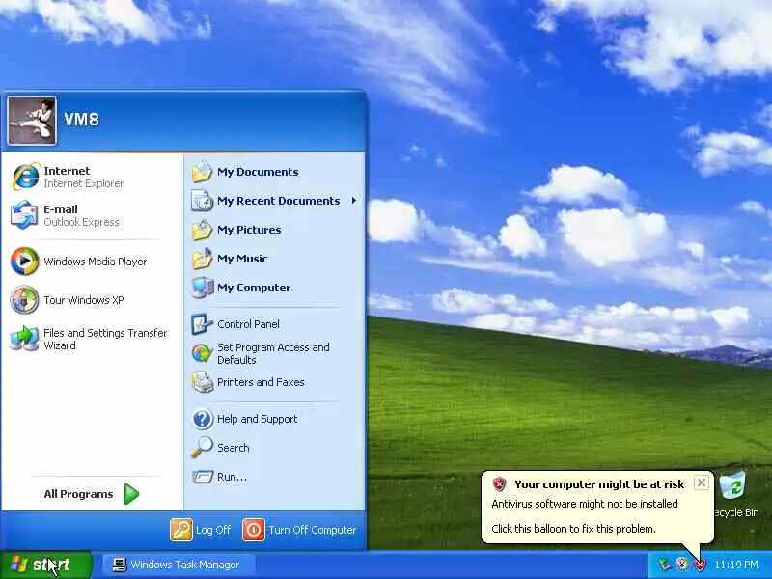Click the Help and Support question mark icon
The width and height of the screenshot is (772, 579).
click(202, 419)
